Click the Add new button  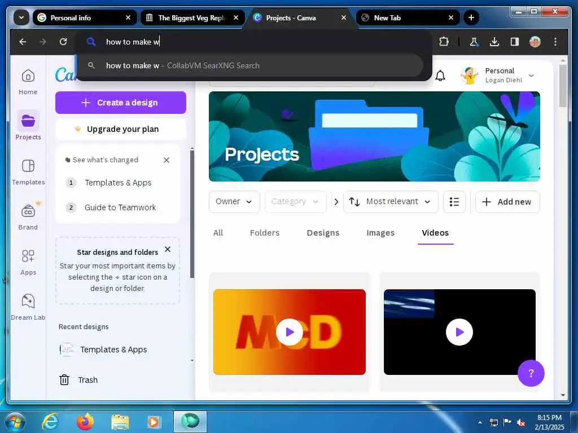[x=507, y=202]
